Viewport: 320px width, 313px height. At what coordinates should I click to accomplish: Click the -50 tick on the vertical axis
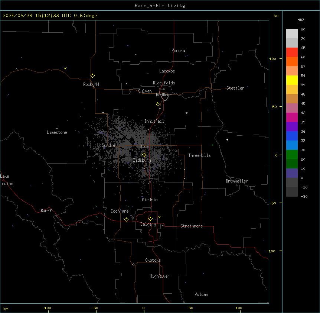[272, 203]
